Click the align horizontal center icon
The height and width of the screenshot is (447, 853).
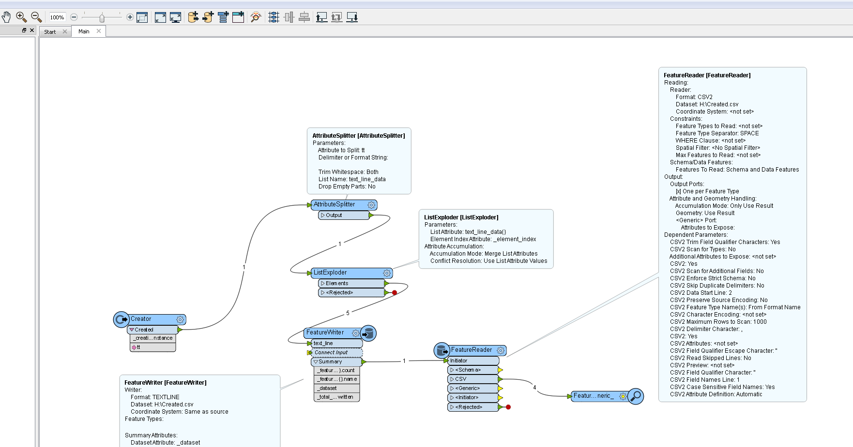pyautogui.click(x=304, y=17)
